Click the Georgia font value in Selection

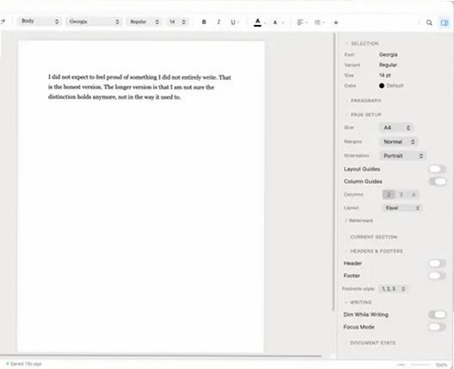pos(389,54)
